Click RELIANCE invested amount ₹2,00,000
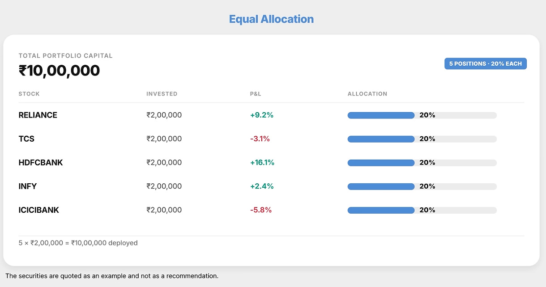Screen dimensions: 546x287 click(164, 115)
